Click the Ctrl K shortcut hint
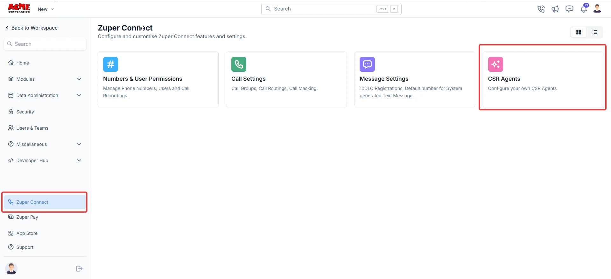 pos(387,9)
